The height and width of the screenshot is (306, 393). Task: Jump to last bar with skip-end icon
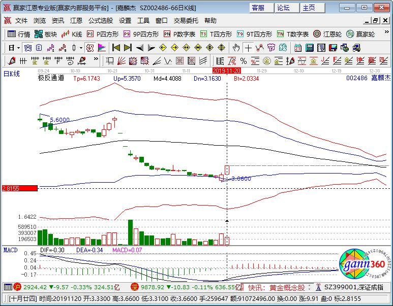(128, 48)
